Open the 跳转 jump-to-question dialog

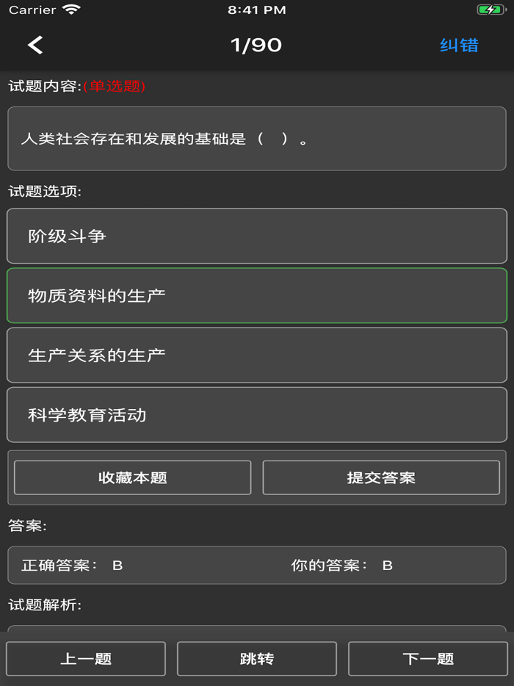click(x=257, y=658)
